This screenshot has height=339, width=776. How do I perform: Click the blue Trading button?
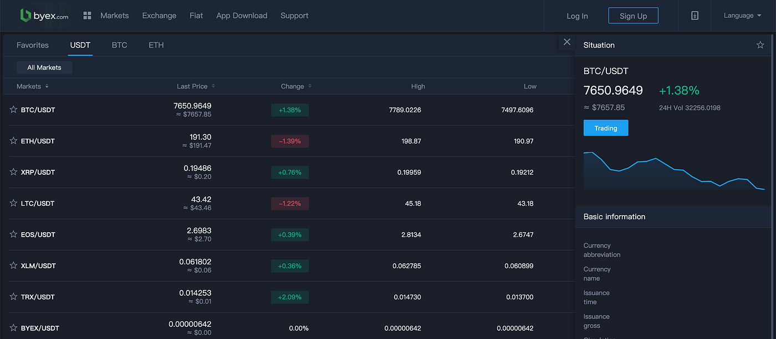click(x=606, y=128)
